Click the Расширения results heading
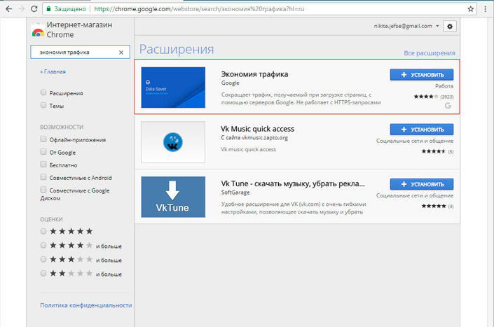Screen dimensions: 494x327 177,49
